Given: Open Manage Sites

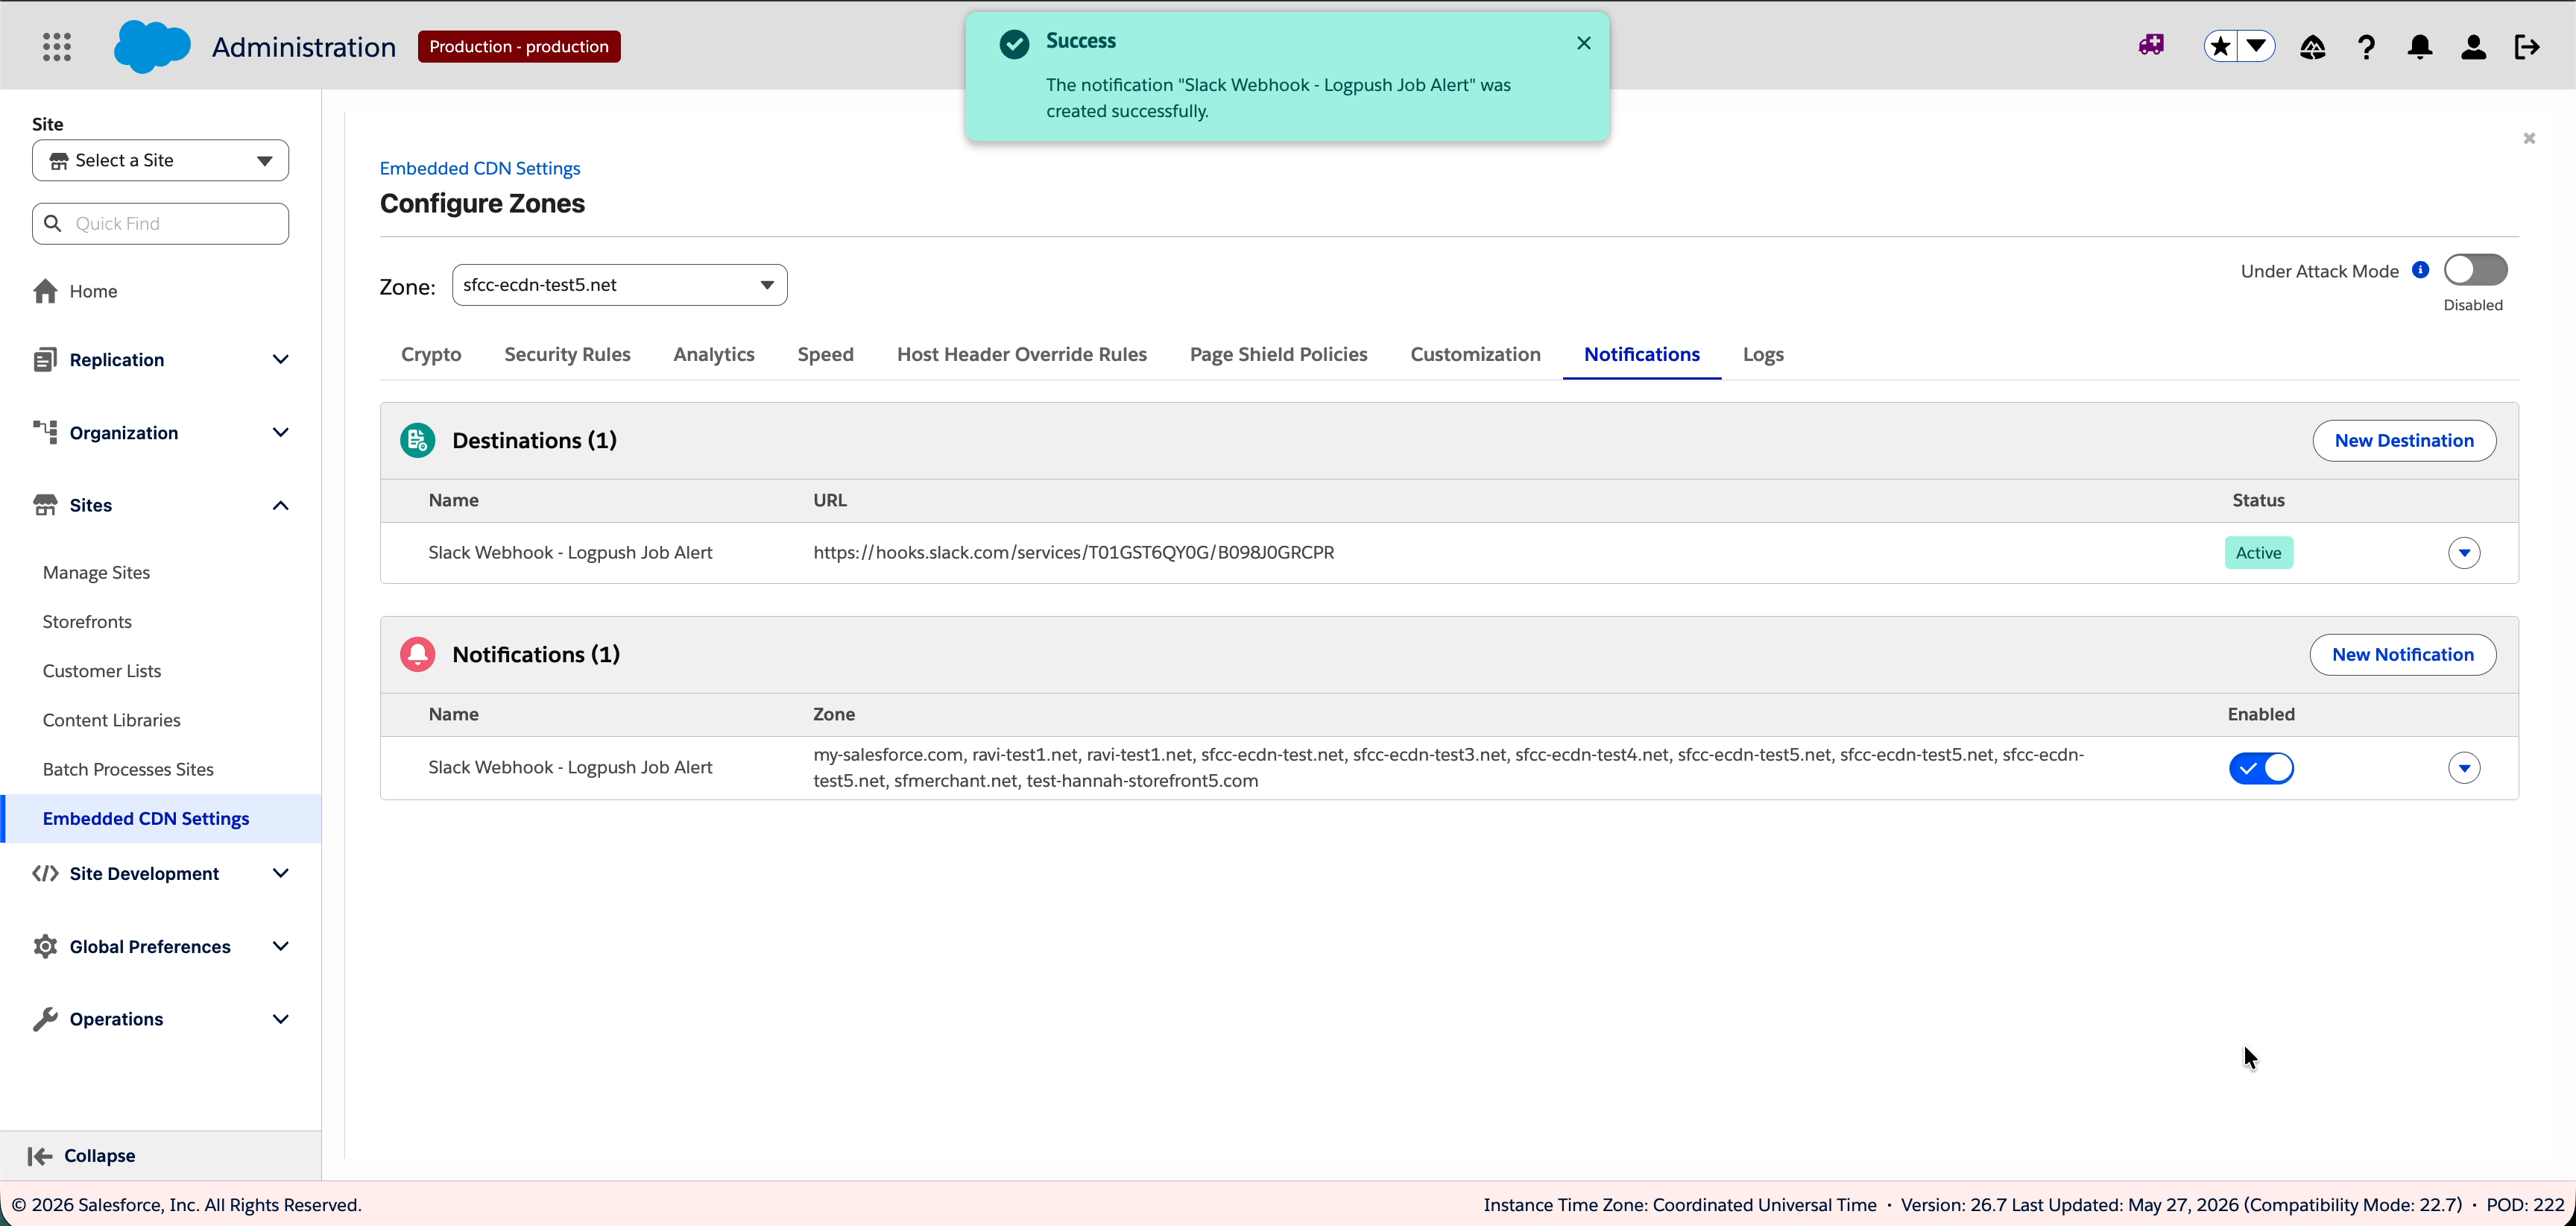Looking at the screenshot, I should coord(97,573).
